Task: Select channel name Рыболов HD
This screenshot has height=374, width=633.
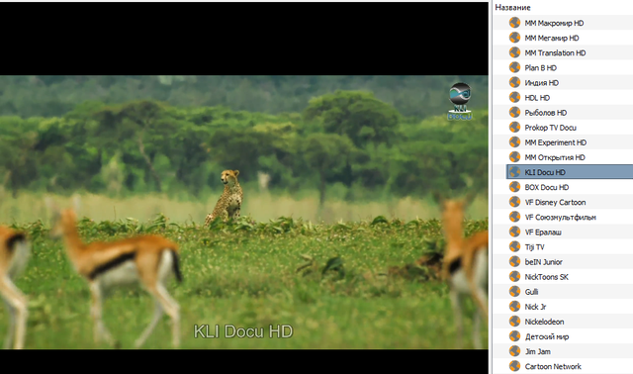Action: (x=546, y=113)
